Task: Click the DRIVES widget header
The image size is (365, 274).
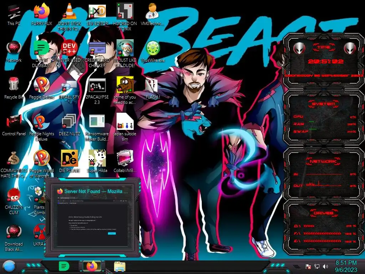Action: tap(324, 213)
